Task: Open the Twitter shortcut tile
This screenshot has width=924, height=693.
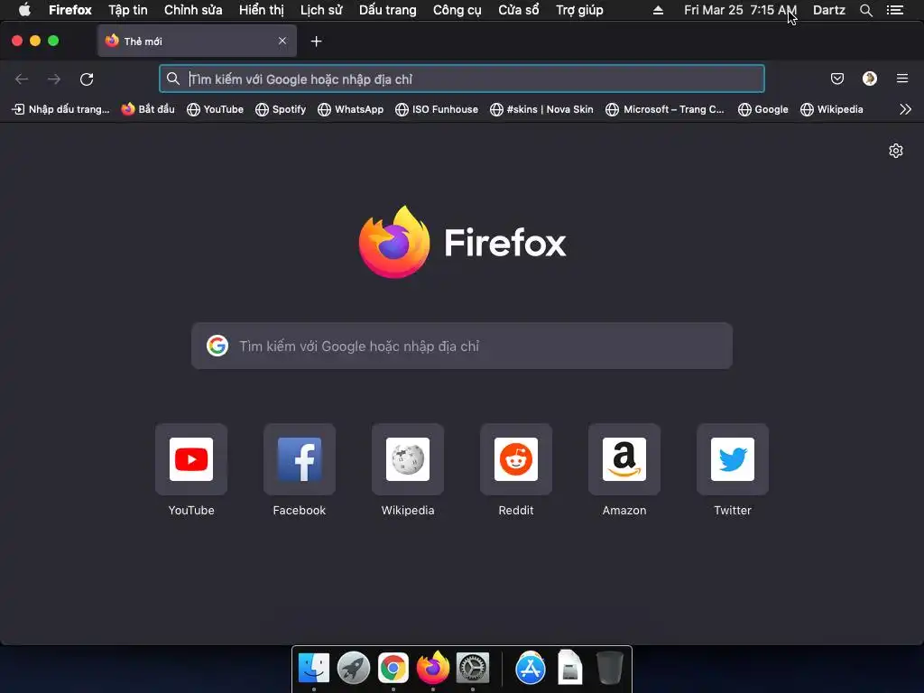Action: click(x=733, y=459)
